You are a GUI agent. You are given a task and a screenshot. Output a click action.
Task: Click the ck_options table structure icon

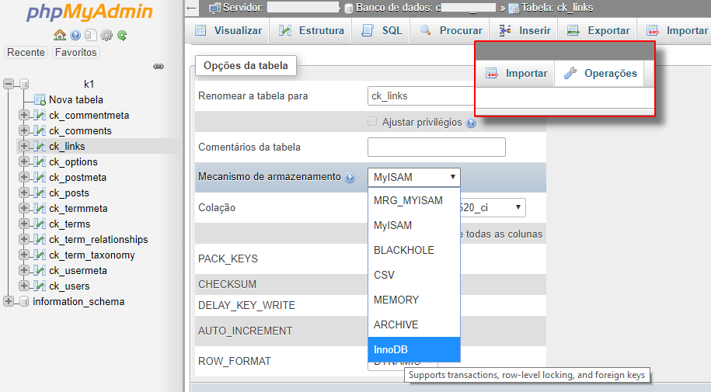40,161
